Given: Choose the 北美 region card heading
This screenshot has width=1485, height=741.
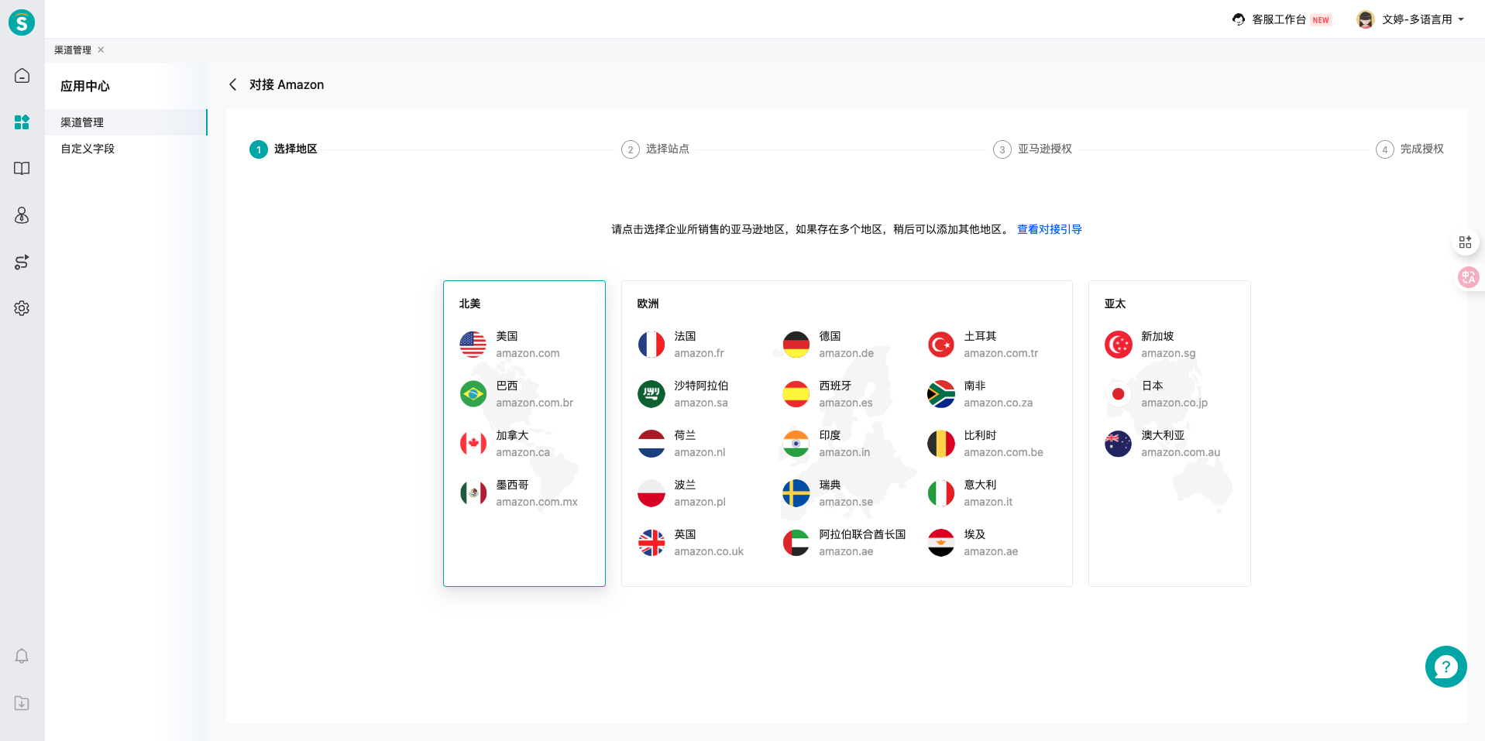Looking at the screenshot, I should tap(469, 304).
